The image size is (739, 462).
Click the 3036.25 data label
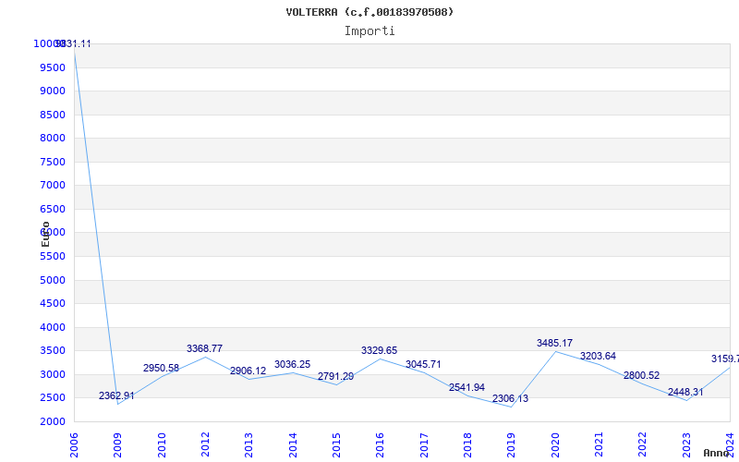click(x=292, y=364)
